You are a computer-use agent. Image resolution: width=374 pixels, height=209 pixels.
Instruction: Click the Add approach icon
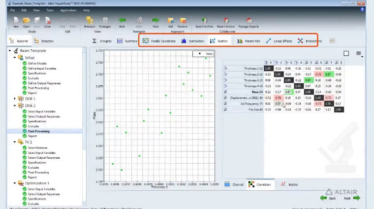click(170, 21)
